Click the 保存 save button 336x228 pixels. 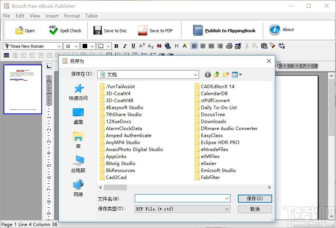[x=255, y=198]
